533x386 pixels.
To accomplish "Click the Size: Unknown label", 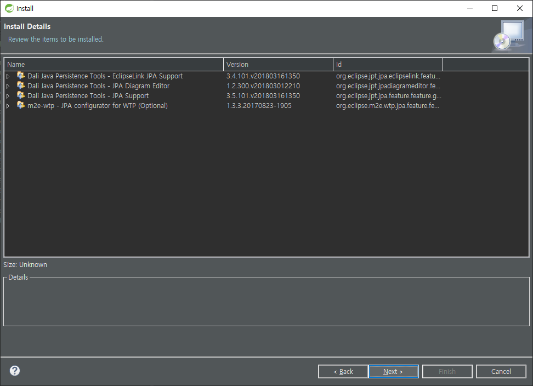I will 25,265.
